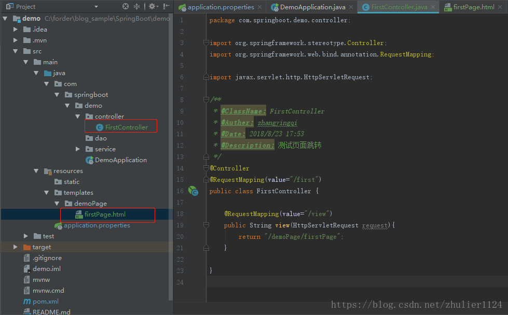Toggle fold on the Javadoc comment block

207,100
